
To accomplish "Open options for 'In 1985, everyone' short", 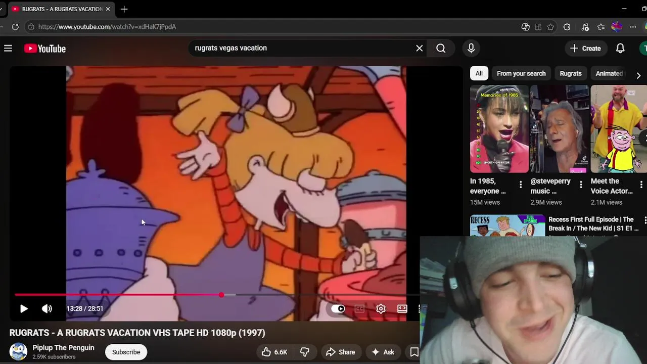I will [x=521, y=185].
